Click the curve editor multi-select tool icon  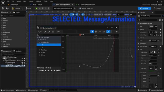tap(104, 32)
